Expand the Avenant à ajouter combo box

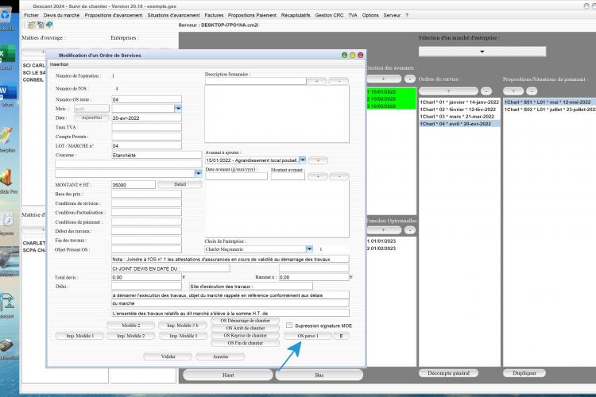[303, 160]
